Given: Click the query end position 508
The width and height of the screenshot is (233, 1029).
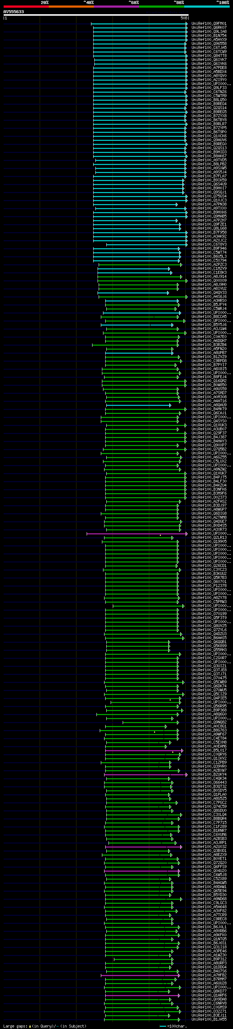Looking at the screenshot, I should [184, 18].
